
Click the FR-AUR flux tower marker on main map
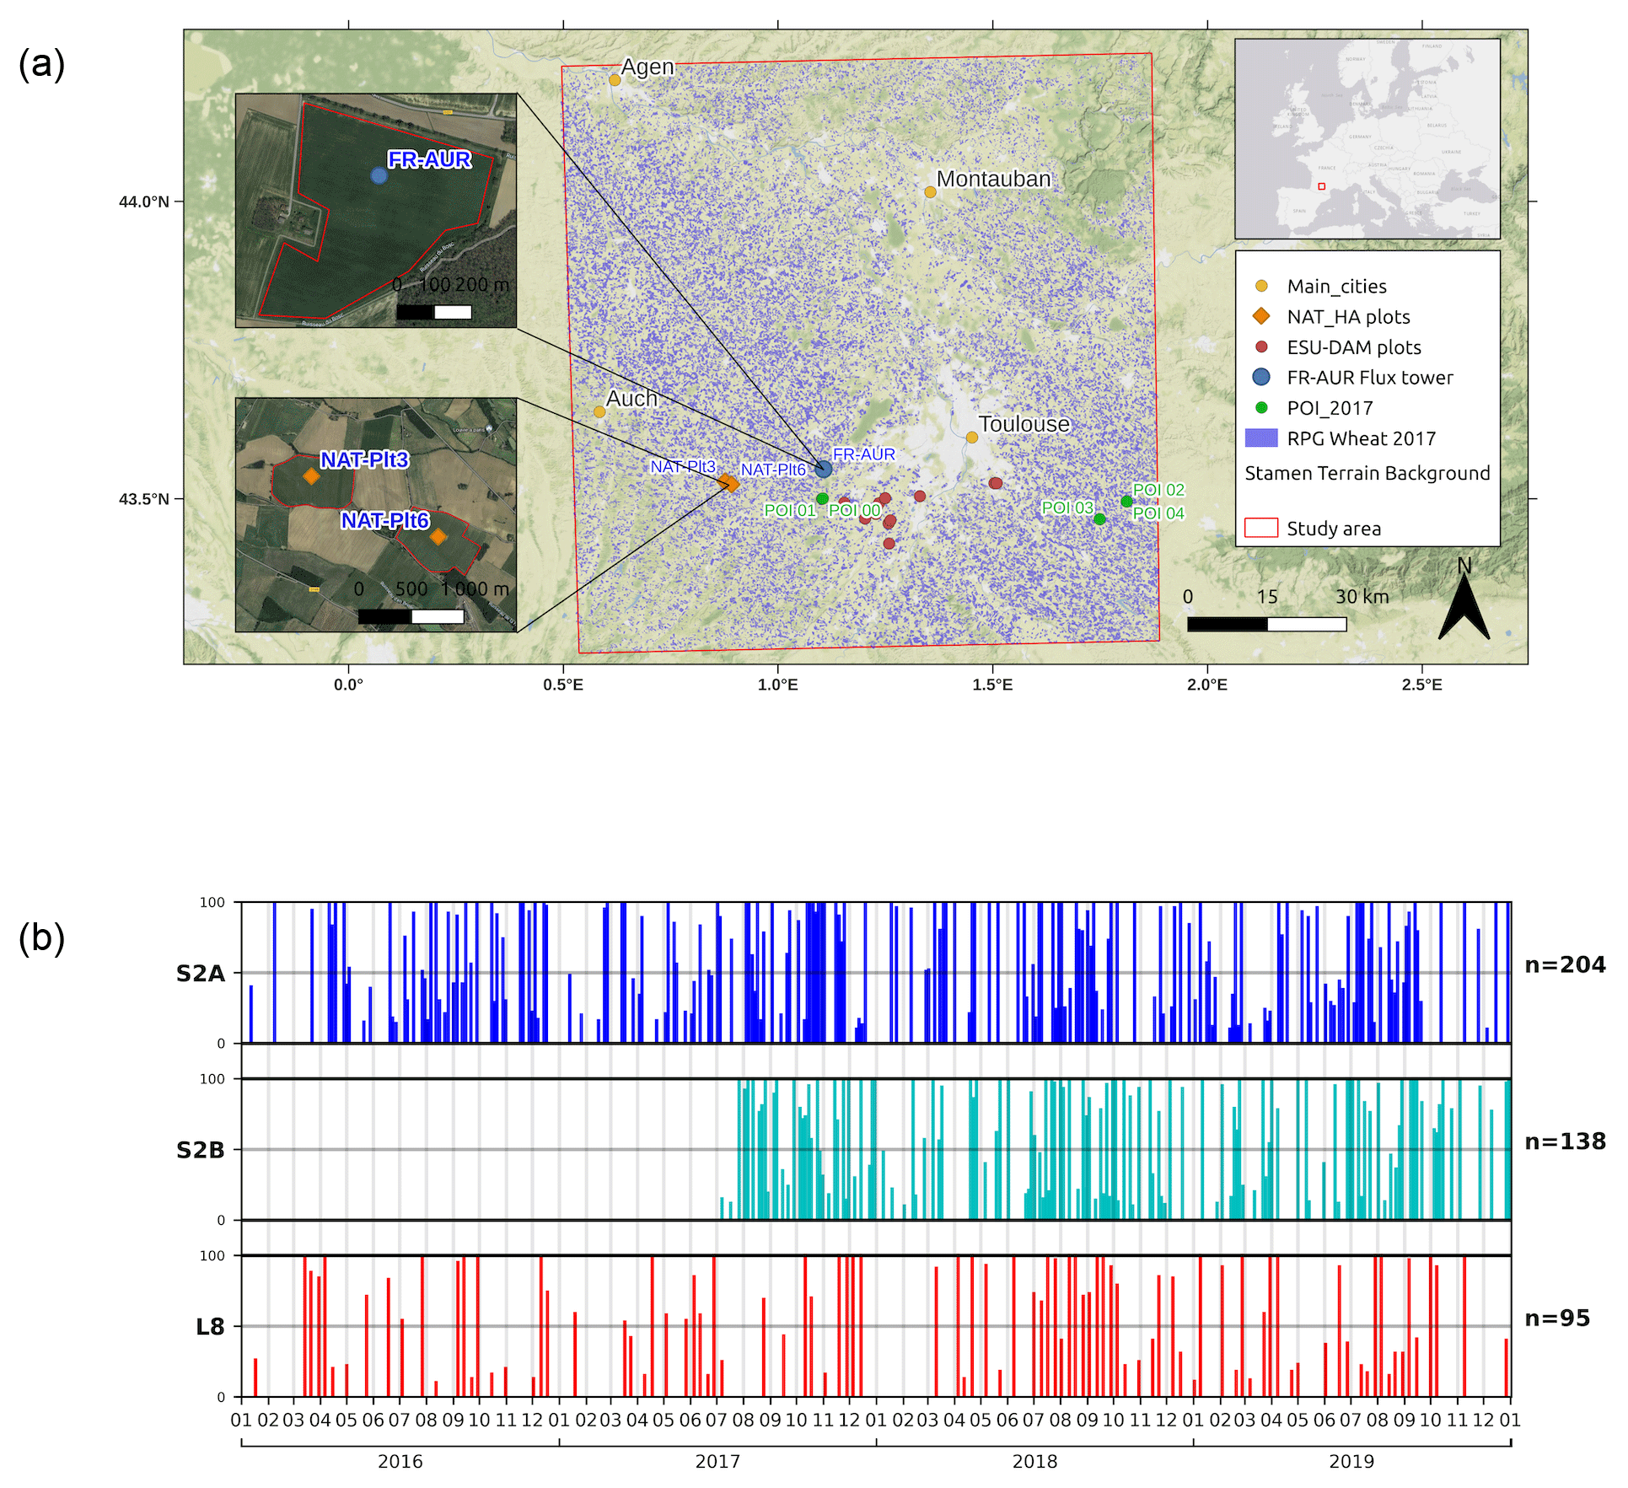click(824, 470)
